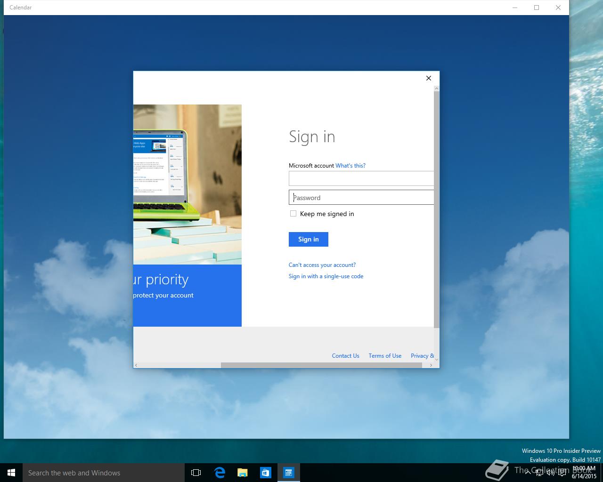Click the vertical scrollbar's up arrow
Image resolution: width=603 pixels, height=482 pixels.
437,88
